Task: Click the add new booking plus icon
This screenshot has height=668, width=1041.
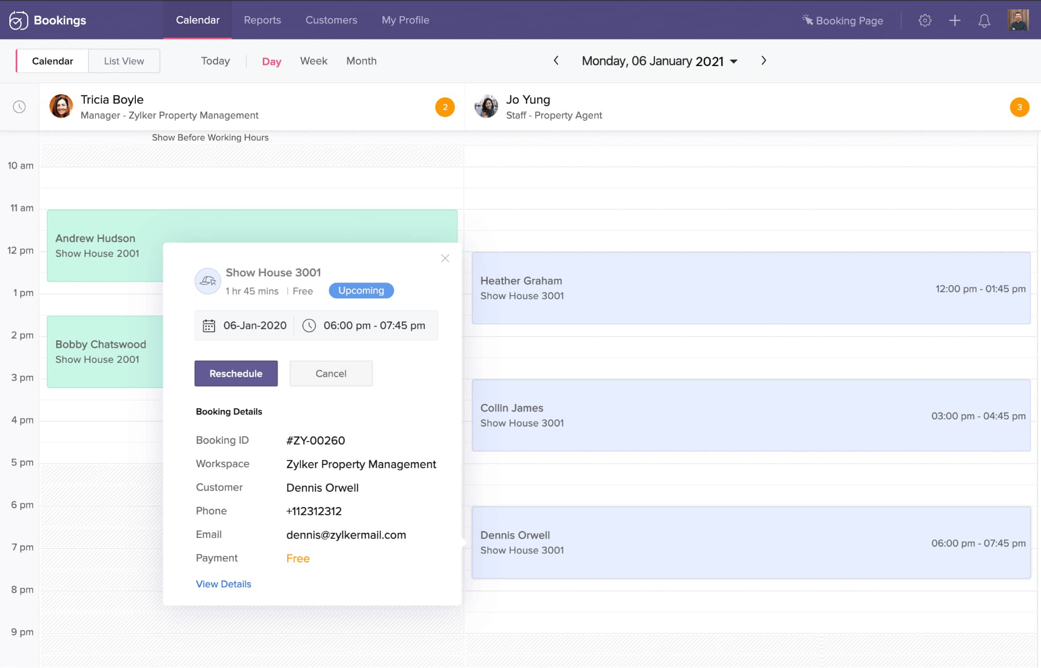Action: point(955,20)
